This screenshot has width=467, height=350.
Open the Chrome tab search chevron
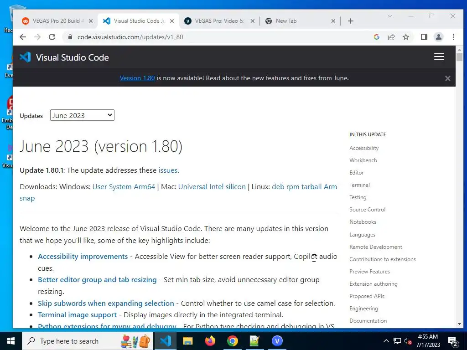coord(389,16)
